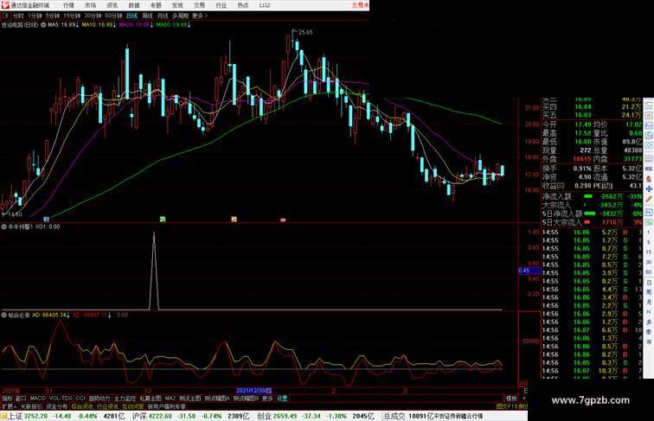Open the 热点 menu
The height and width of the screenshot is (421, 654).
coord(243,5)
